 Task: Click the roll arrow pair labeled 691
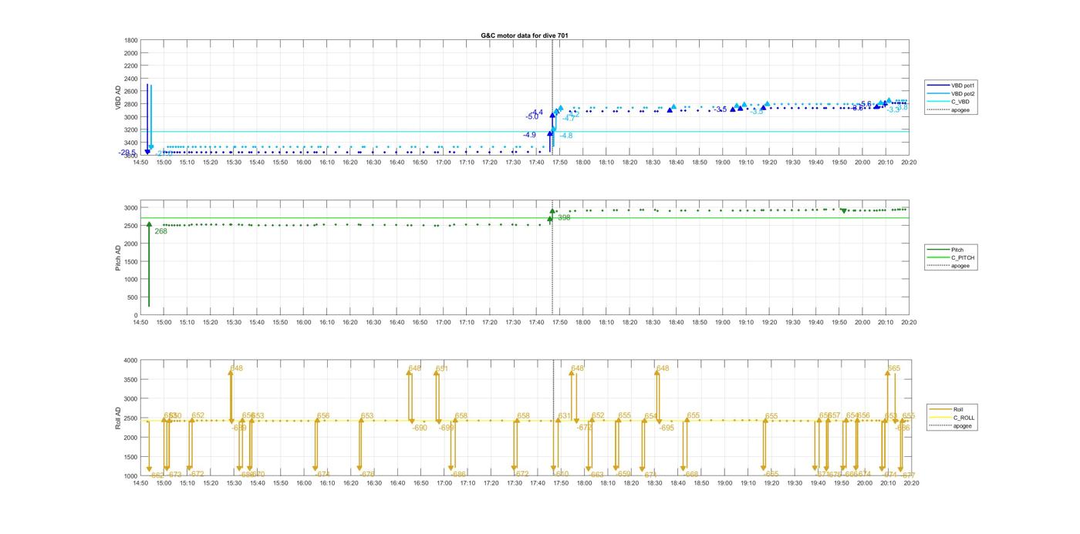(437, 397)
